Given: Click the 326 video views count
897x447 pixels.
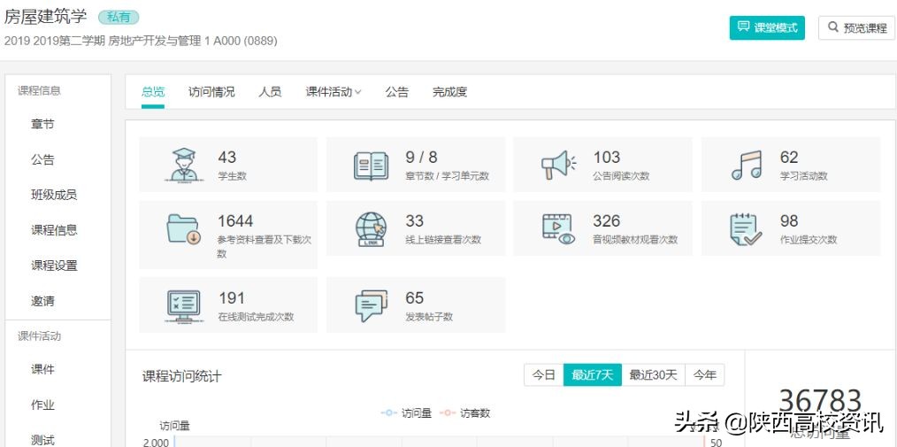Looking at the screenshot, I should (x=606, y=221).
